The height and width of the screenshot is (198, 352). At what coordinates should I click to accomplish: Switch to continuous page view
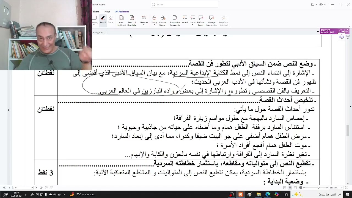(x=290, y=188)
